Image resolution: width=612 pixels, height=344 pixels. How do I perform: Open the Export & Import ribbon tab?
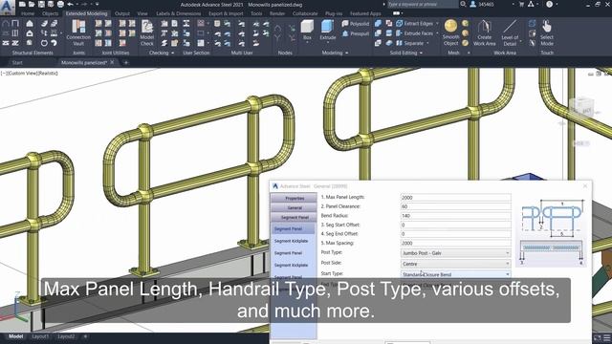point(226,13)
